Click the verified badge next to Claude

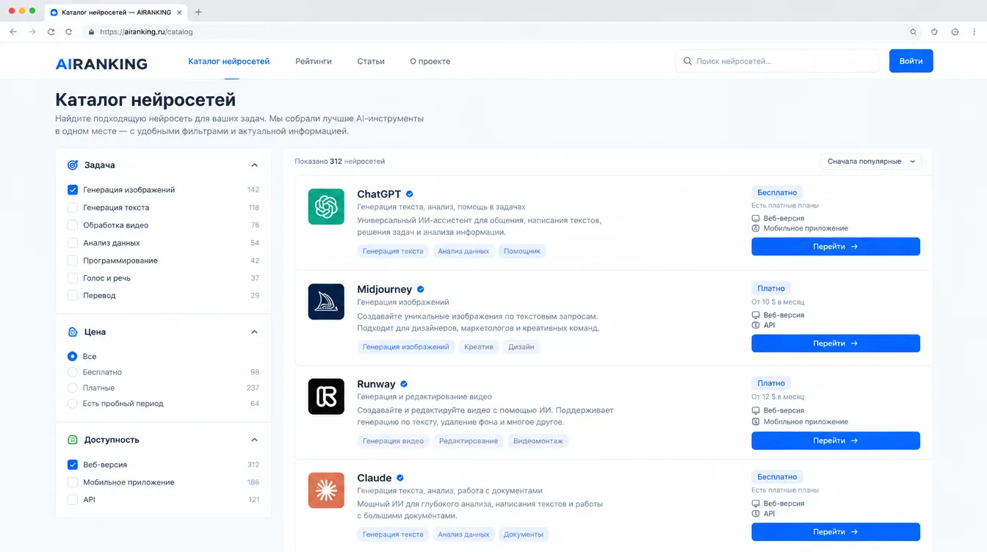400,478
